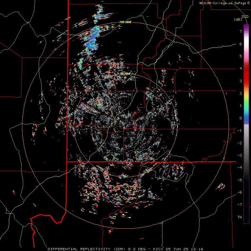Click the 3 value on the color scale
Viewport: 251px width, 251px height.
(241, 81)
